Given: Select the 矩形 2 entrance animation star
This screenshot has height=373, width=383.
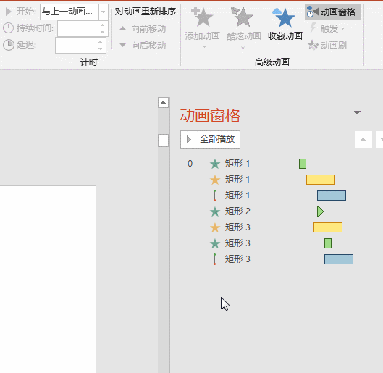Looking at the screenshot, I should pos(215,211).
